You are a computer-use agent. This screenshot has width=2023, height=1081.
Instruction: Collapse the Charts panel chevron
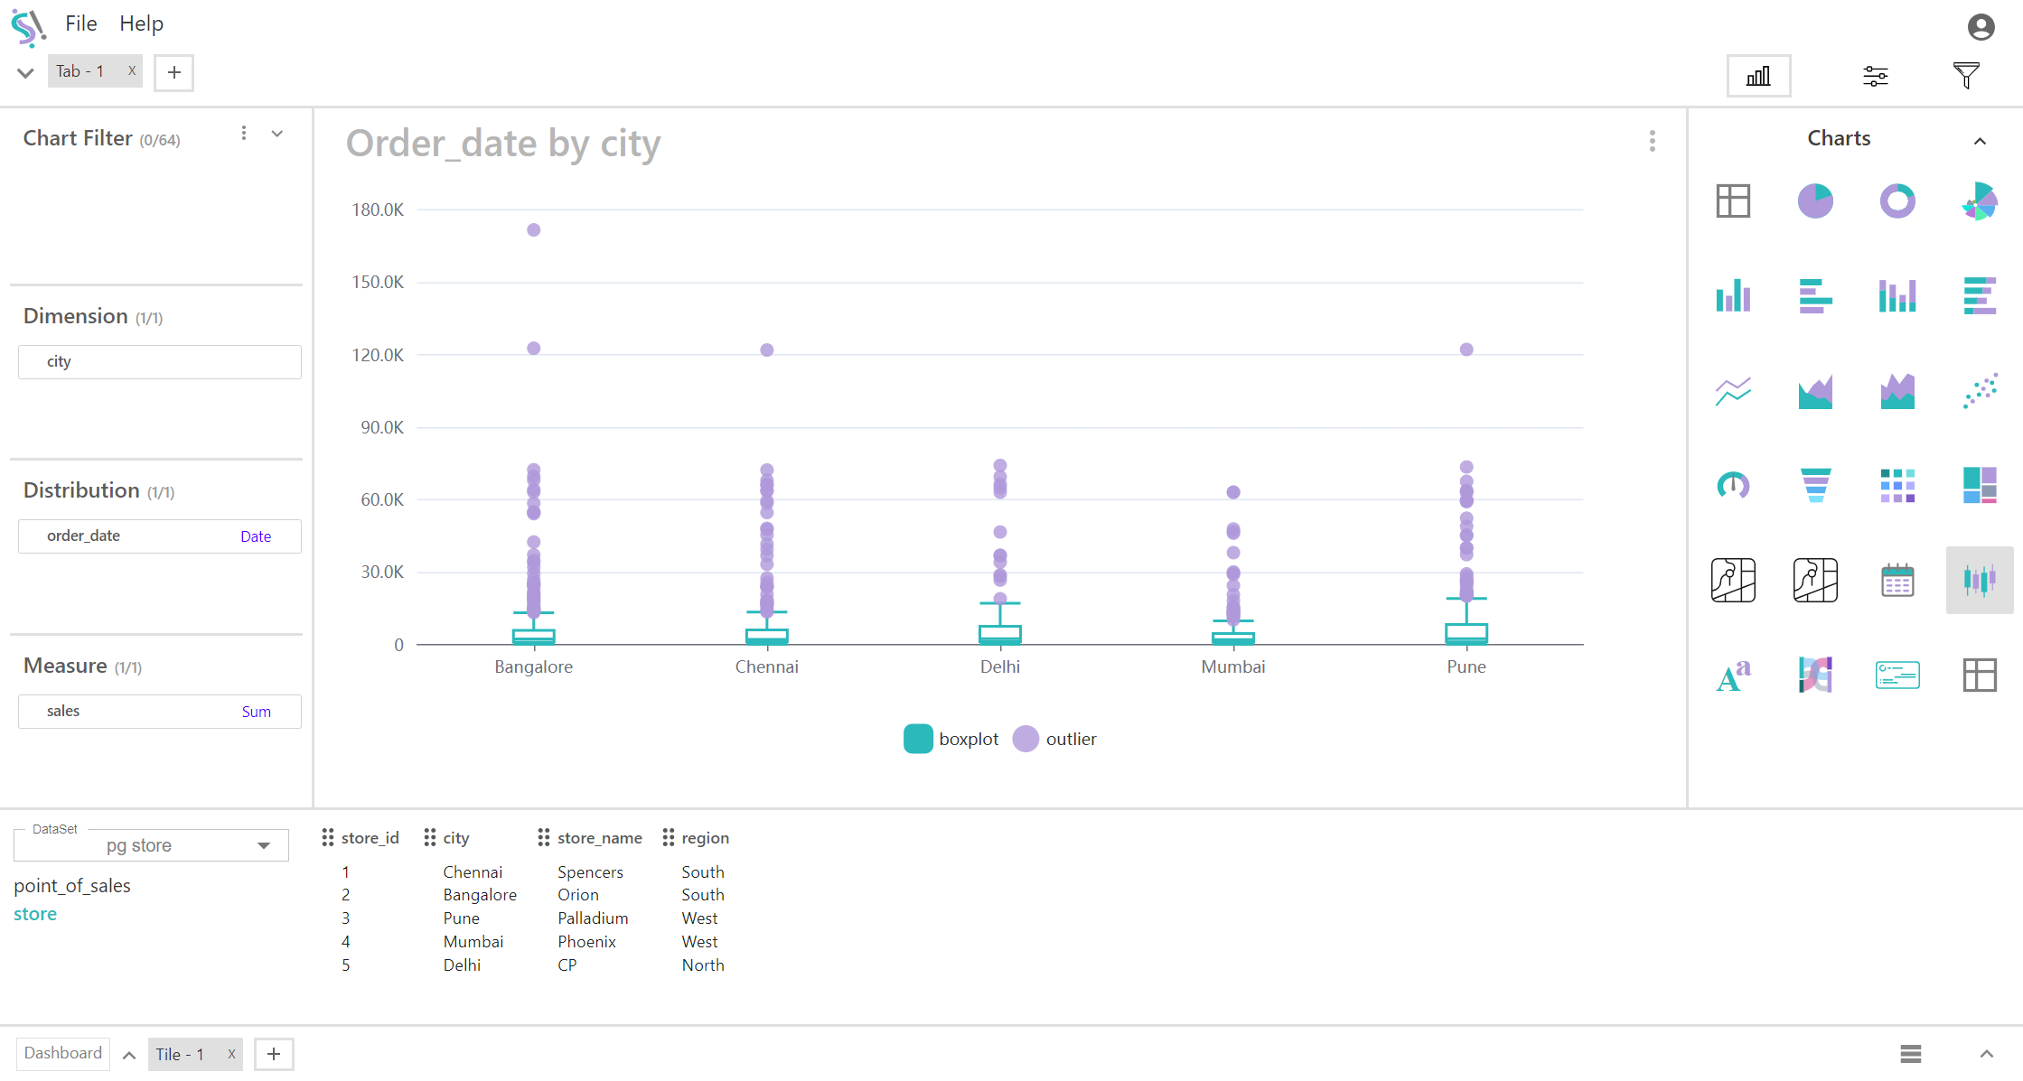(1980, 141)
